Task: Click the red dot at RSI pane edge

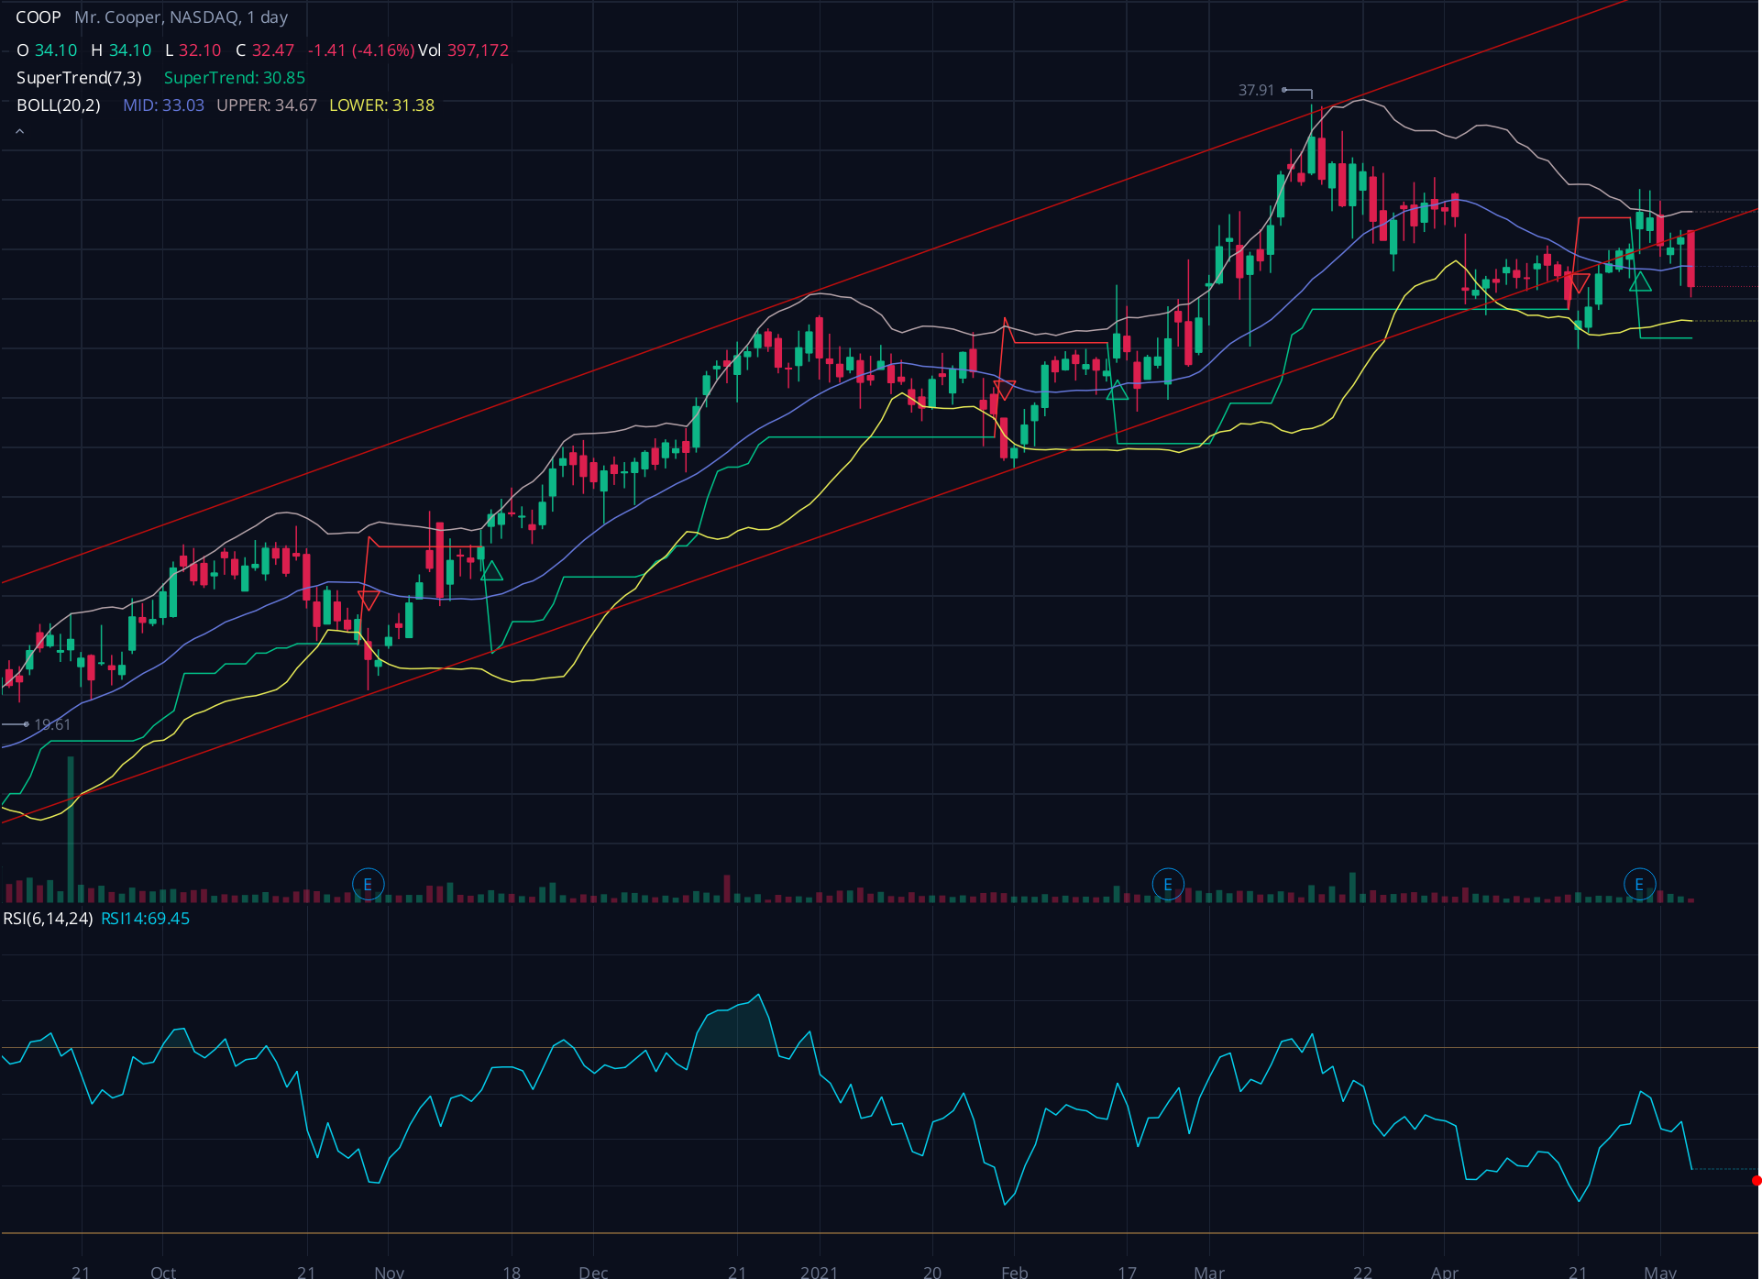Action: [1756, 1181]
